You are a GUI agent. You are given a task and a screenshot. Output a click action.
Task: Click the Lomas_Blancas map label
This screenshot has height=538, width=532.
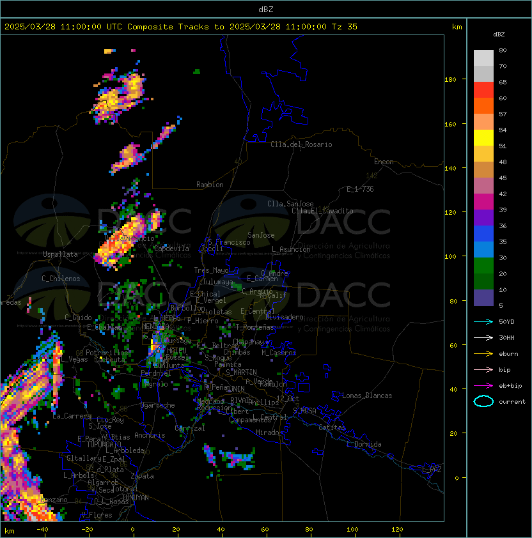click(367, 396)
